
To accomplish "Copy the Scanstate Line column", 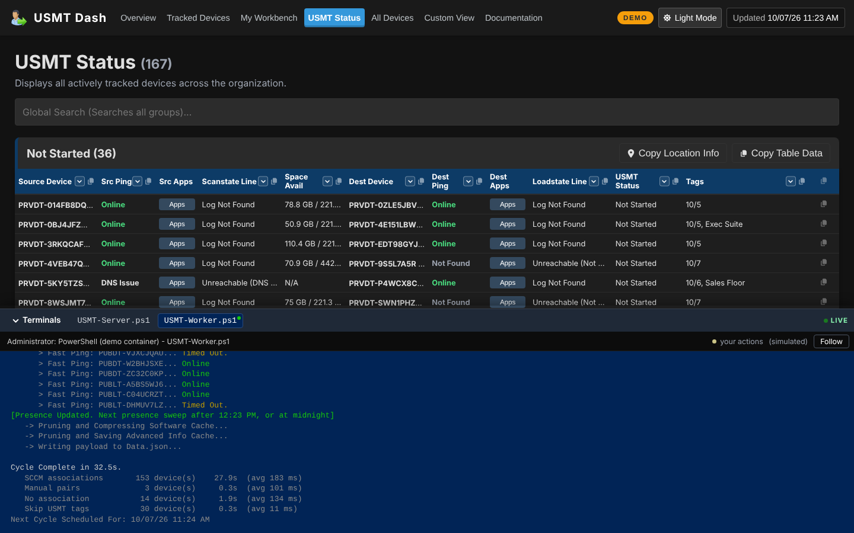I will [274, 181].
